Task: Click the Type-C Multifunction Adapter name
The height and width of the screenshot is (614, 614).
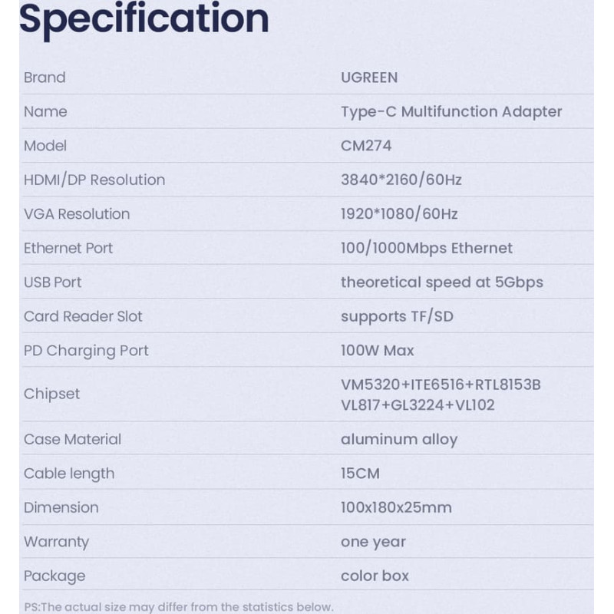Action: tap(451, 111)
